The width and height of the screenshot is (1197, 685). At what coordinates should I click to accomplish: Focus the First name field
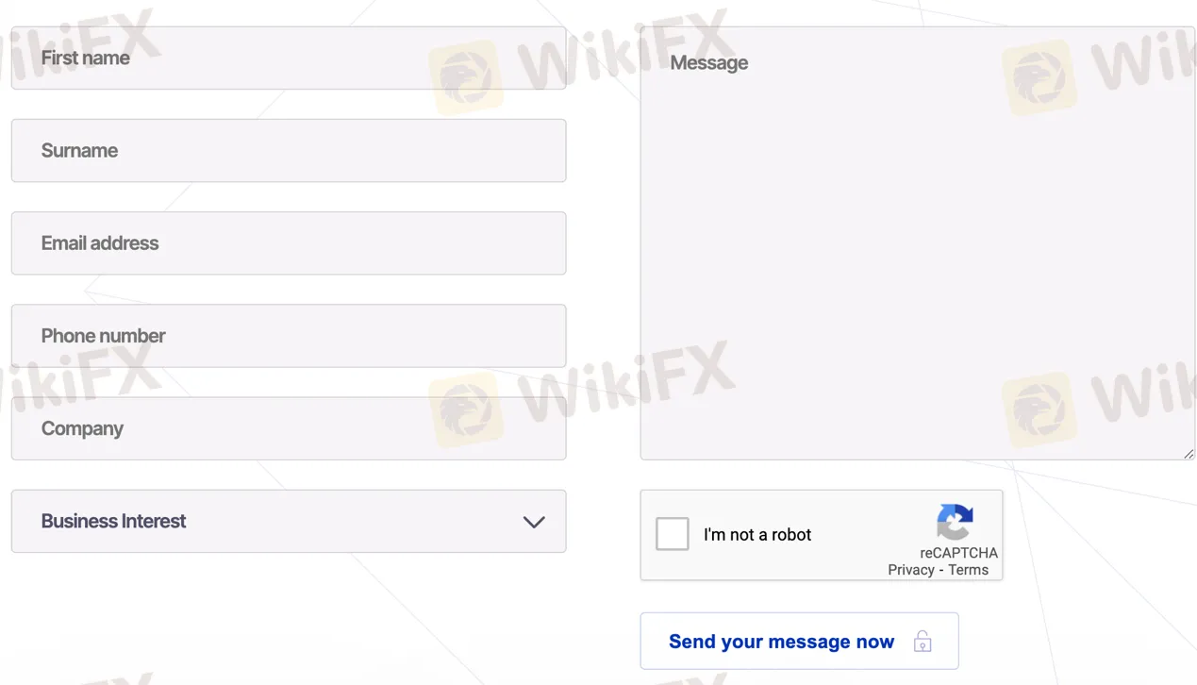289,58
